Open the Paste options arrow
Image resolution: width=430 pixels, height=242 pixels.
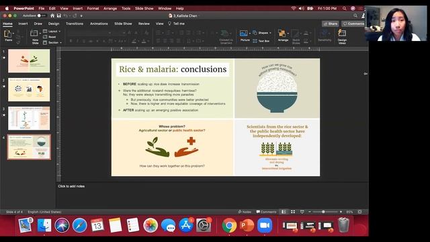(x=13, y=34)
